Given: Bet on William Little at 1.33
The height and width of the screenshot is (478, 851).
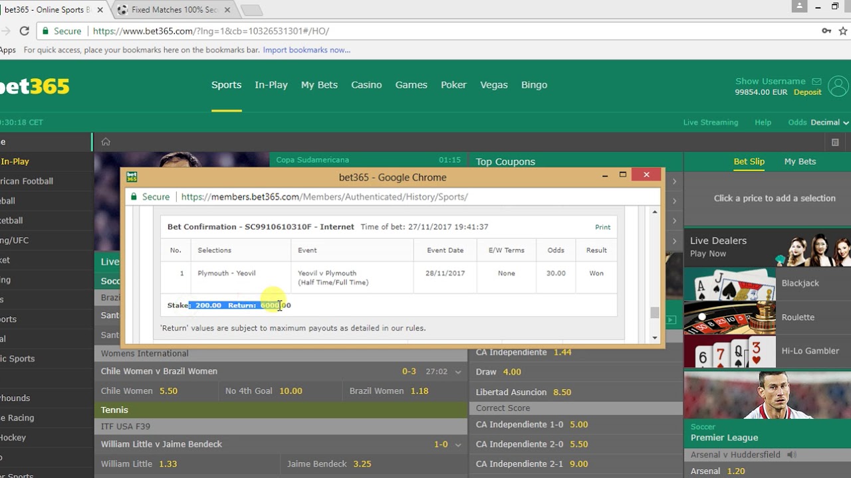Looking at the screenshot, I should (x=187, y=464).
